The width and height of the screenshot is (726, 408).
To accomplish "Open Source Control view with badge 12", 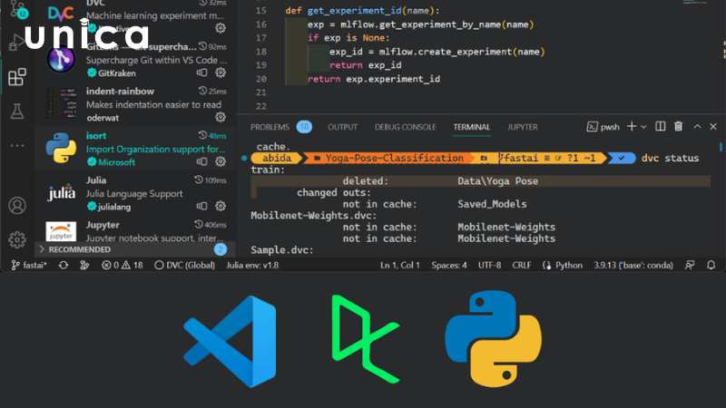I will coord(18,9).
